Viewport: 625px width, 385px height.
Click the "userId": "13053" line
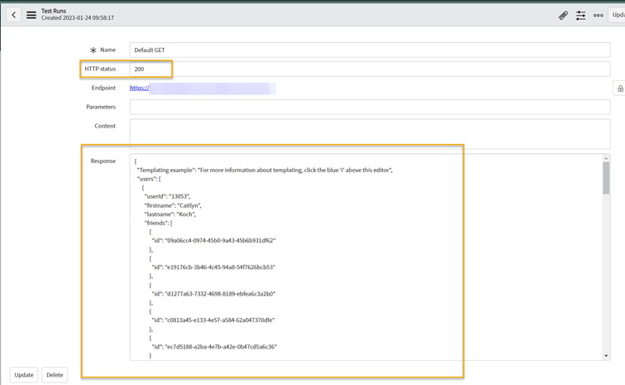pos(167,196)
